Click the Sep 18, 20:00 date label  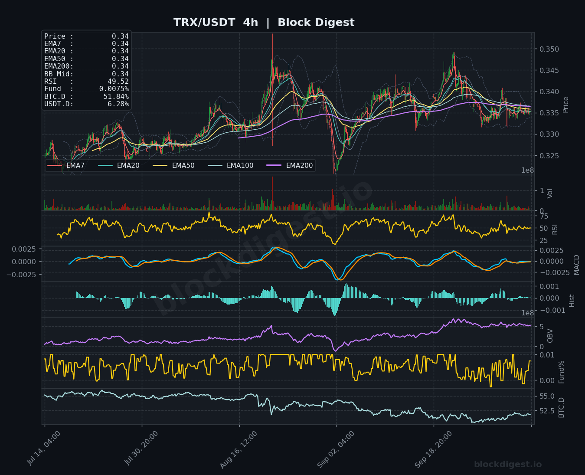click(x=433, y=449)
